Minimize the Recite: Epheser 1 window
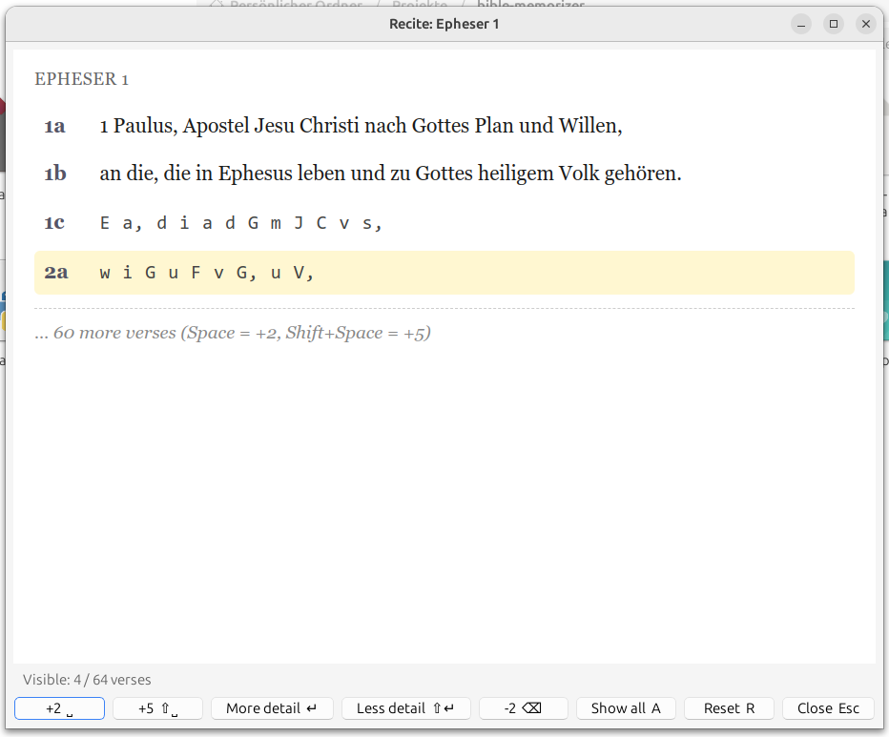The image size is (889, 737). point(801,24)
